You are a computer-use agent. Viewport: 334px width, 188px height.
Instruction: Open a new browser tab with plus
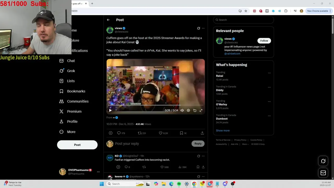92,4
